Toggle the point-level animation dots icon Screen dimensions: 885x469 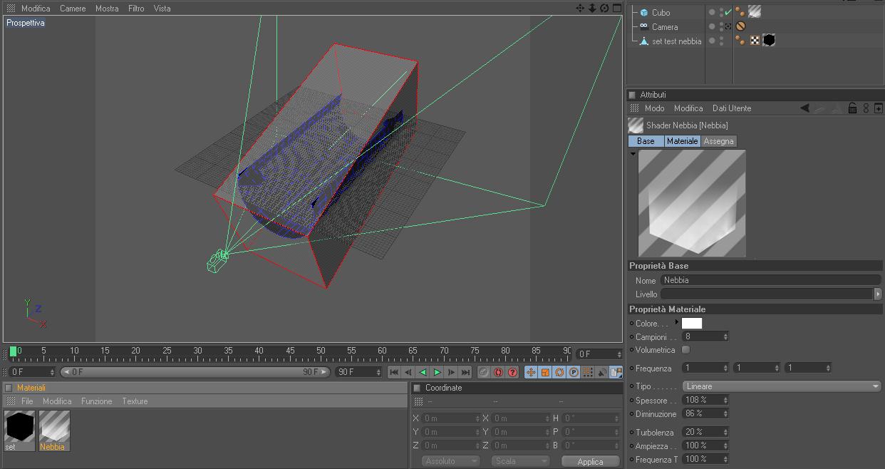[x=588, y=372]
